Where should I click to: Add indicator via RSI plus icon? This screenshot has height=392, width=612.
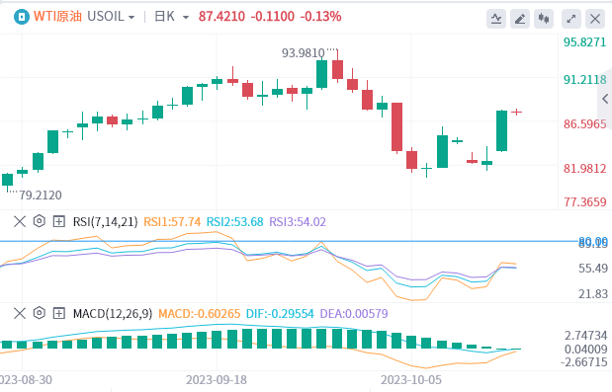tap(59, 222)
